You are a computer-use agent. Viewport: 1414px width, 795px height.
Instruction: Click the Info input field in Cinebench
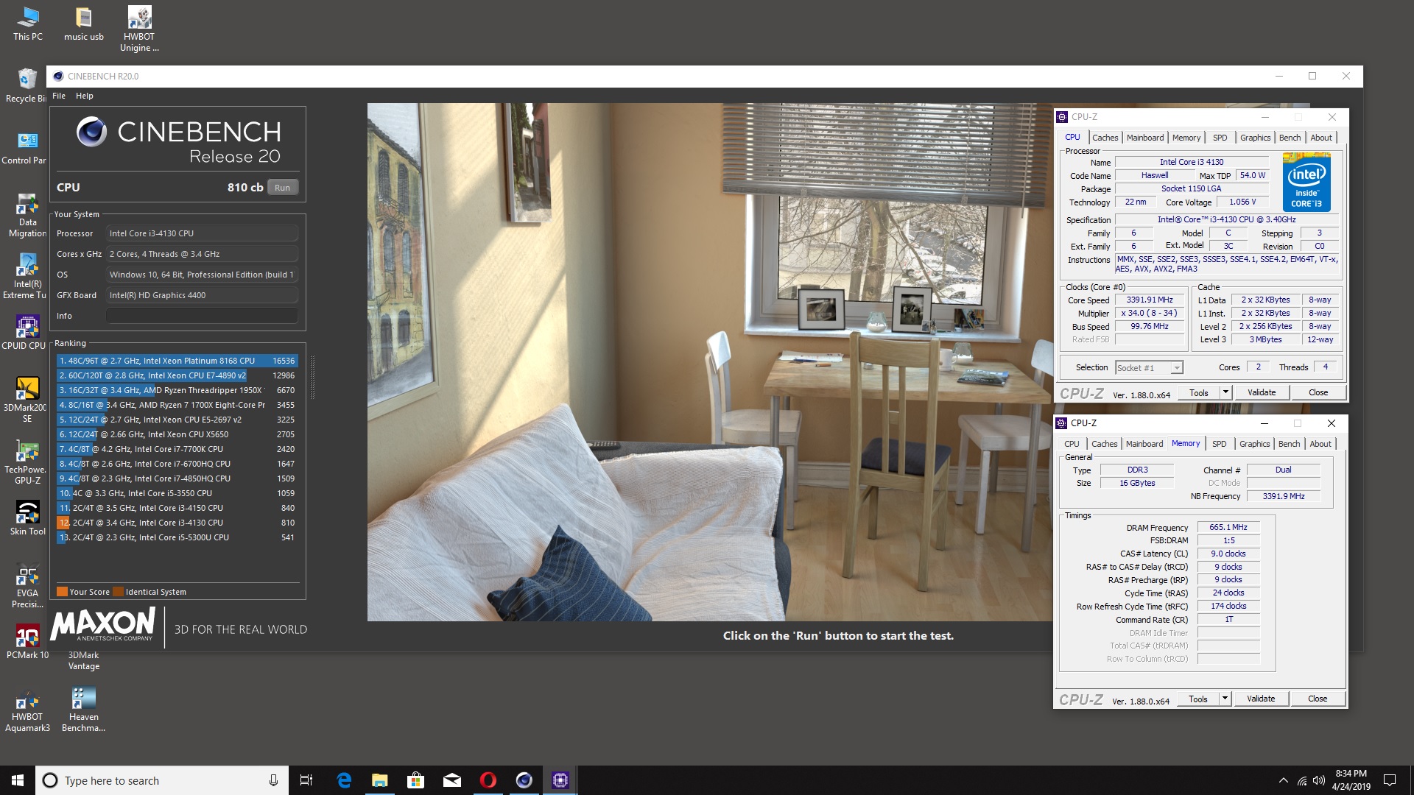pyautogui.click(x=202, y=316)
